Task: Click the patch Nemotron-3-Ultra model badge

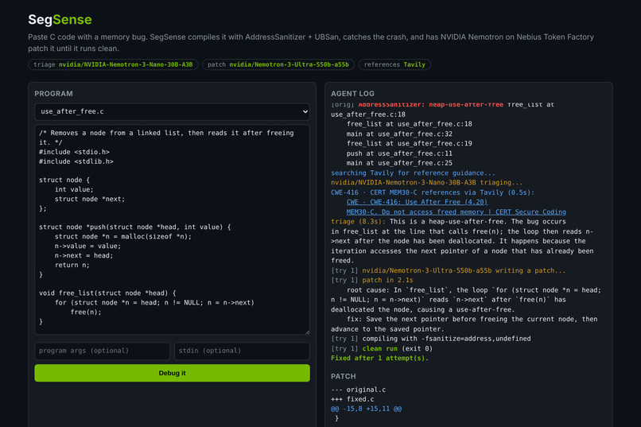Action: pyautogui.click(x=278, y=64)
